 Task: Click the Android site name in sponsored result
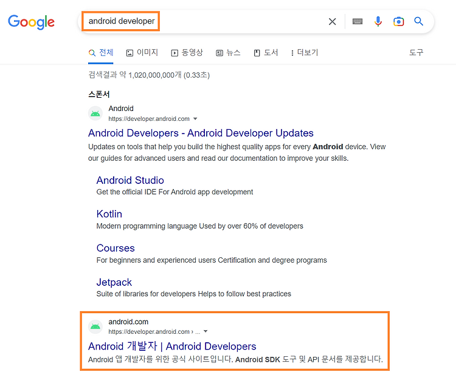coord(121,109)
